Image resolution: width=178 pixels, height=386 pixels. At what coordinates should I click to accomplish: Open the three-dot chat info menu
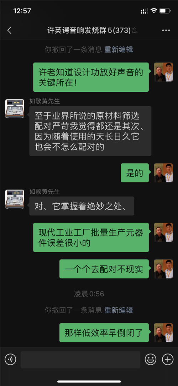coord(166,30)
